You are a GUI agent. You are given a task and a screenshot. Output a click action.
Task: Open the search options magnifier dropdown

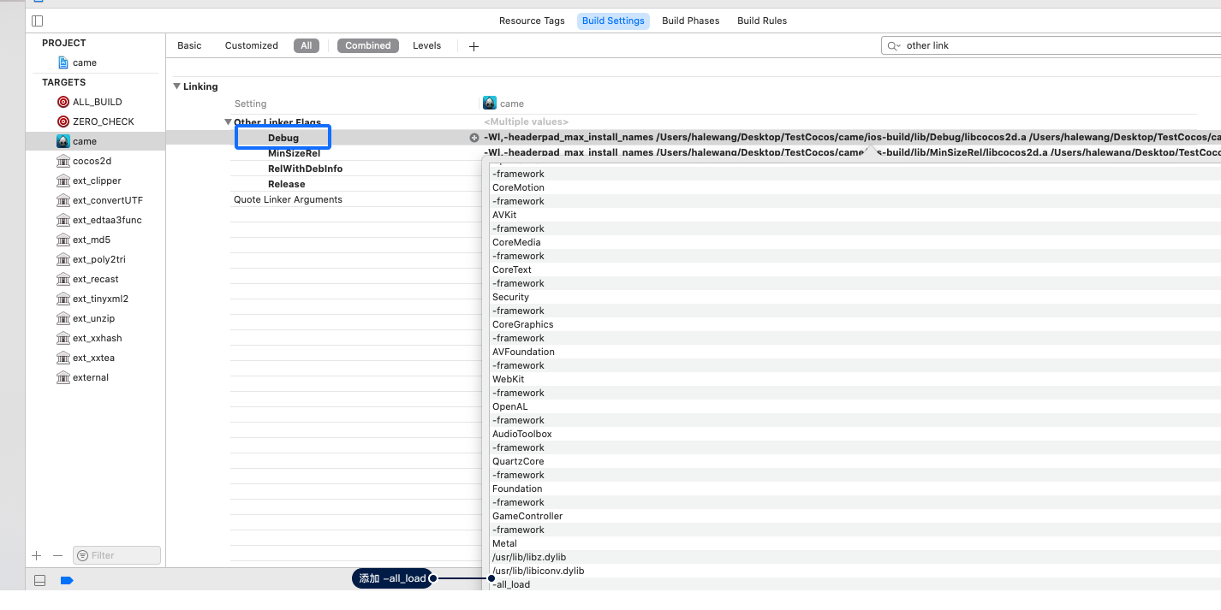[894, 46]
